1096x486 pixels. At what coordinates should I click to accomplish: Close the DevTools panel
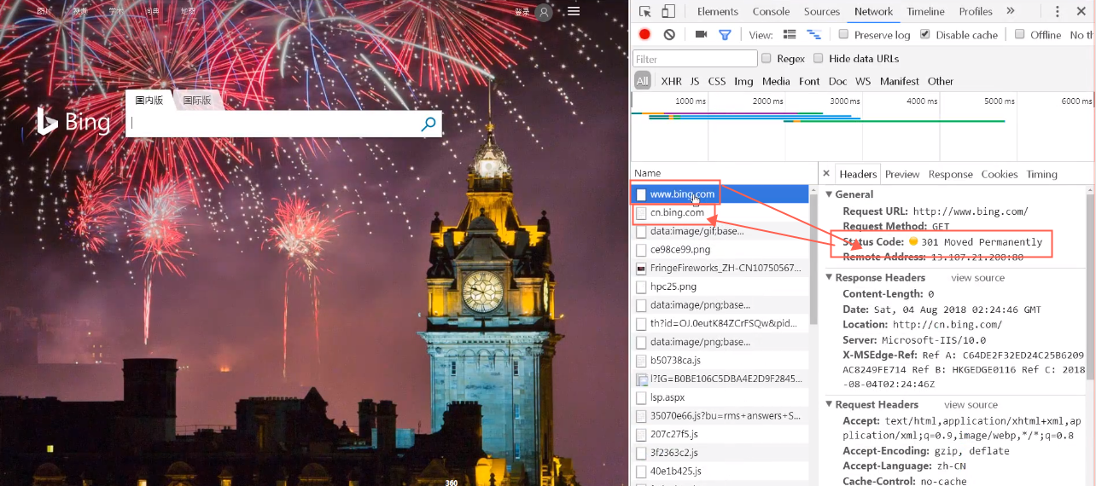click(x=1081, y=11)
